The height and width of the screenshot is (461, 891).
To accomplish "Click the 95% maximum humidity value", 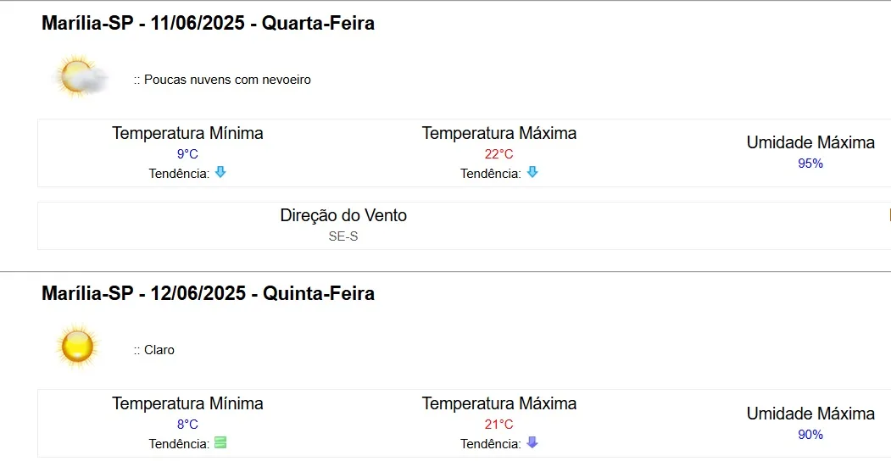I will coord(810,164).
